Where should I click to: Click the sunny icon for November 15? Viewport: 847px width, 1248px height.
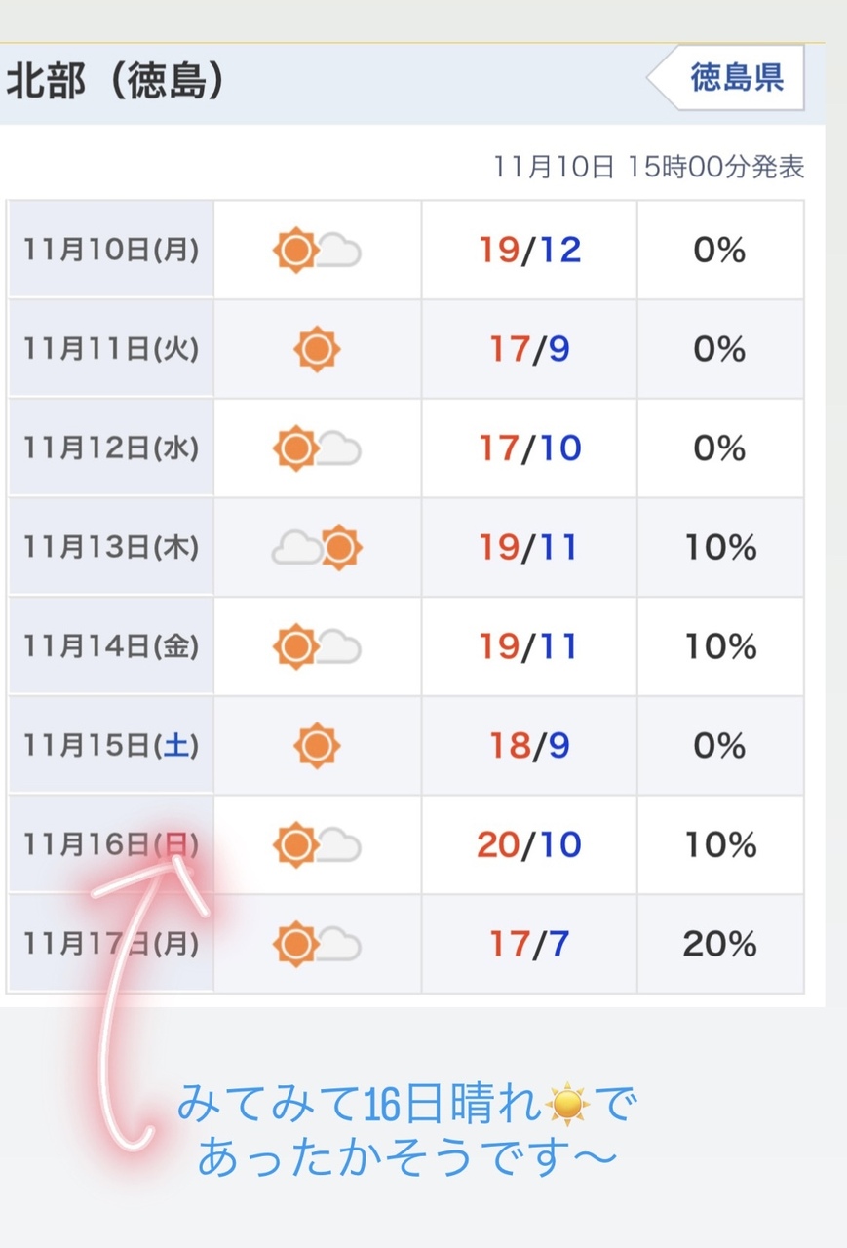point(317,746)
